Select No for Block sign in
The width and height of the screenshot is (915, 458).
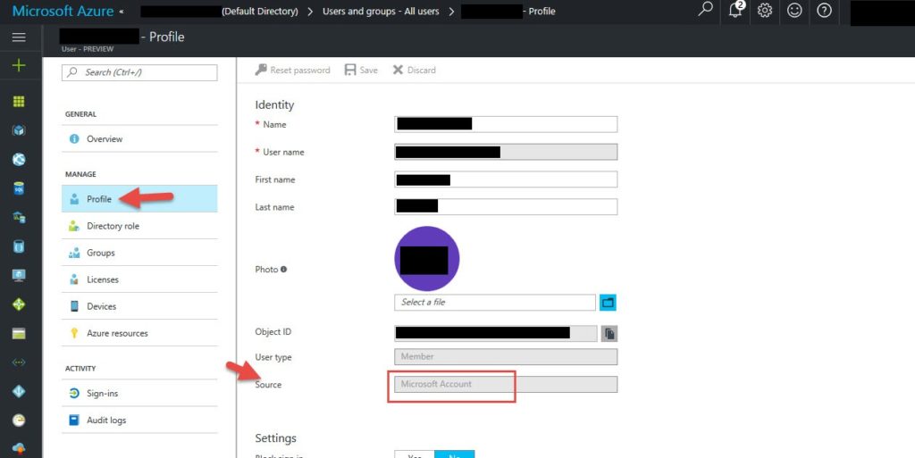coord(454,454)
